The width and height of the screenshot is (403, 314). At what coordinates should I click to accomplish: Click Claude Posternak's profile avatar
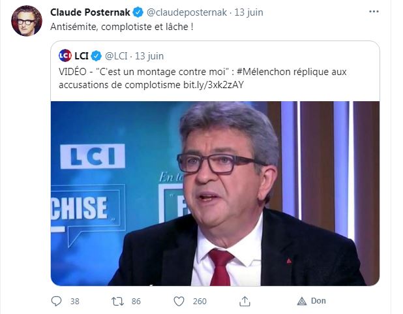[27, 21]
